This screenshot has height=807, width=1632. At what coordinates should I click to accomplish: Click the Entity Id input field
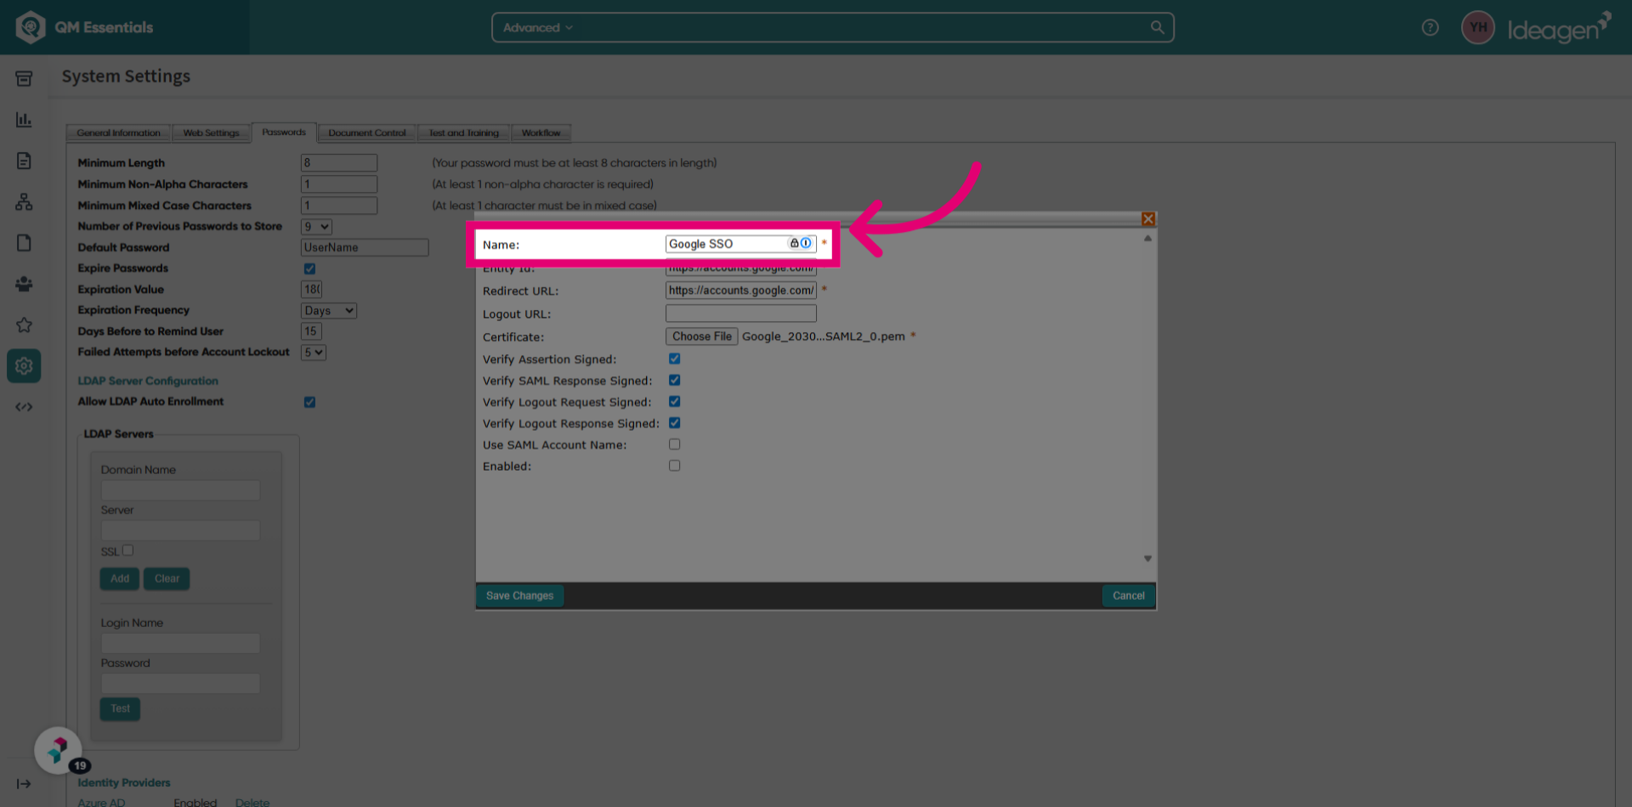pos(740,268)
